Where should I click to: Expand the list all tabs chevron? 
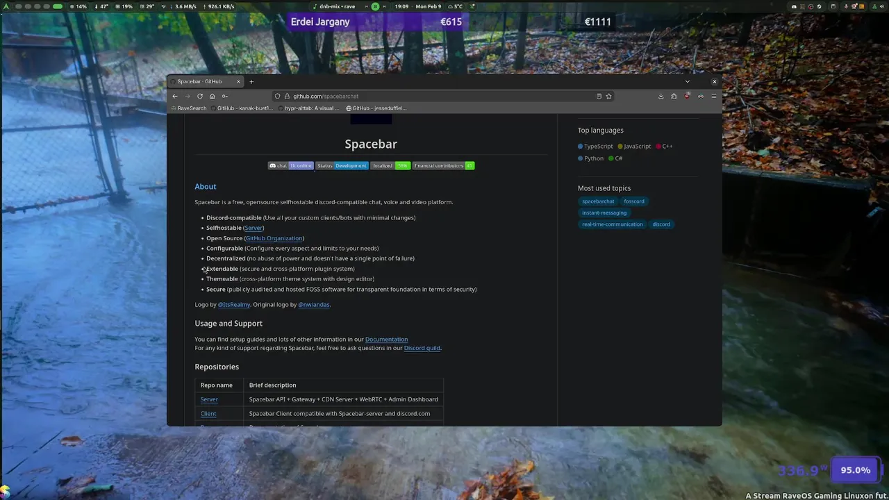pos(688,82)
